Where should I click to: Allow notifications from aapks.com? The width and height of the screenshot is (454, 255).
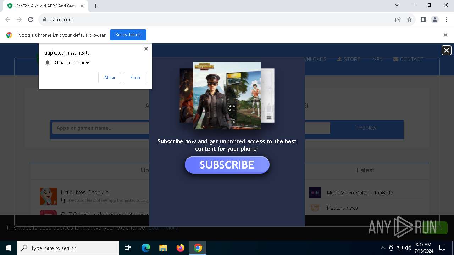pos(110,78)
